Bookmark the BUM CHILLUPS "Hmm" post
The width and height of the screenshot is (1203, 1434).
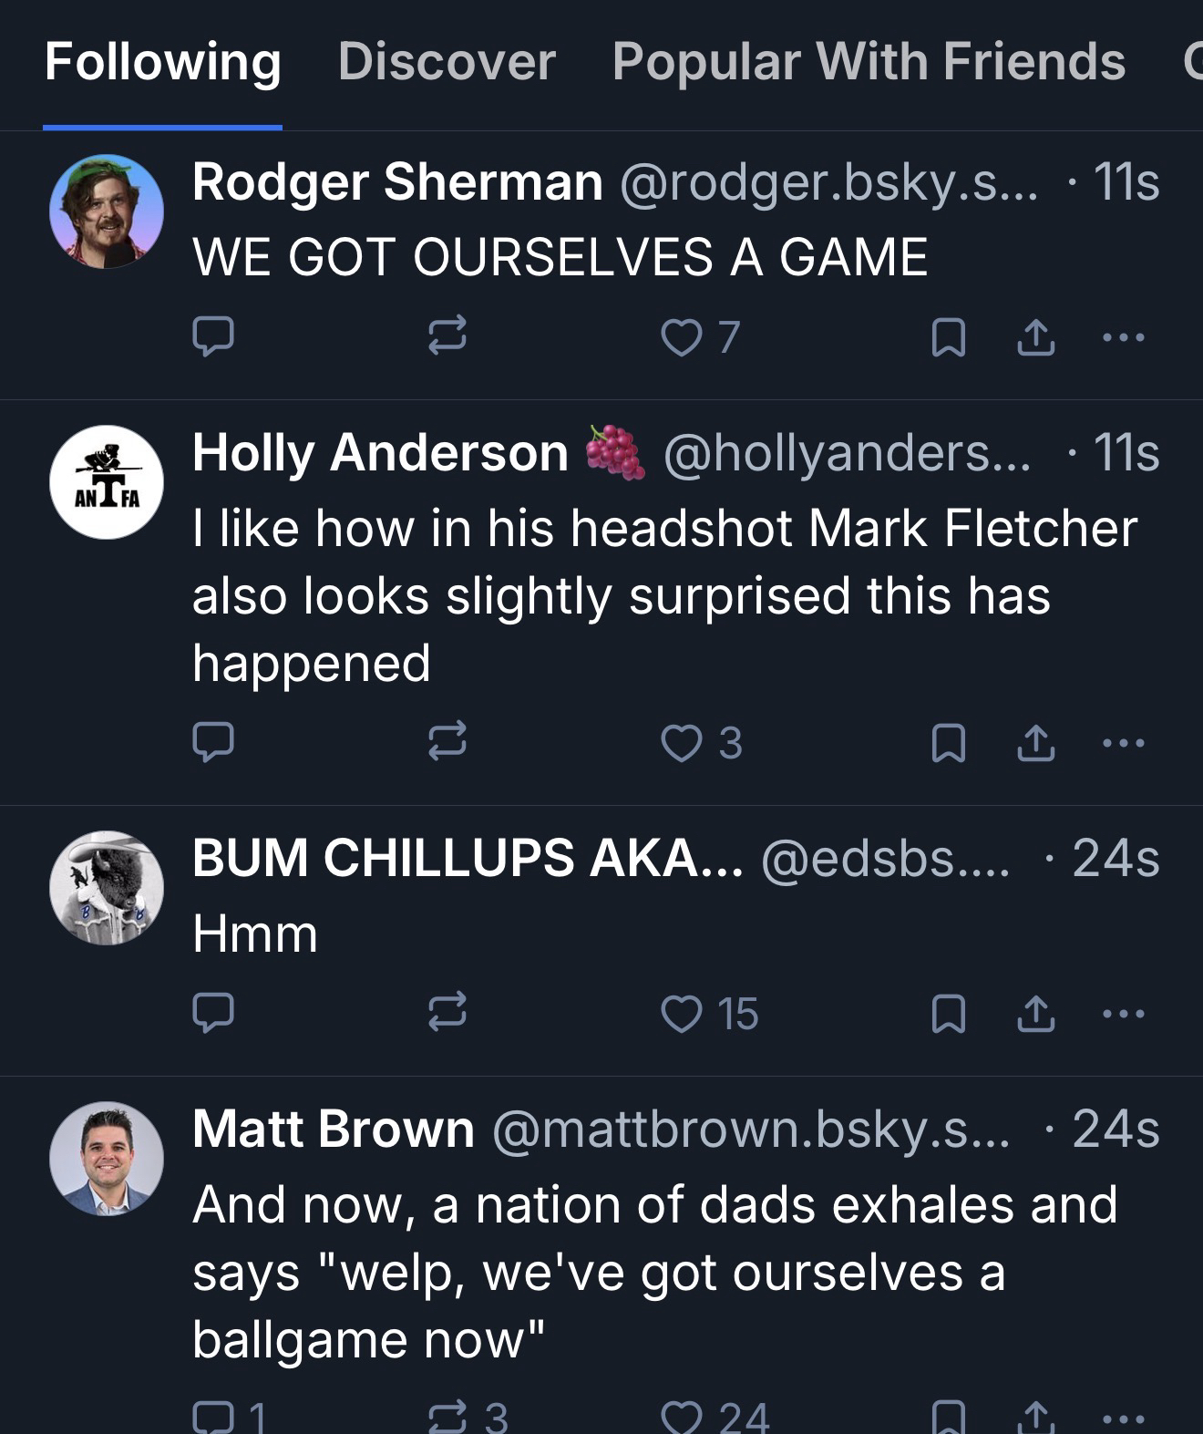[949, 1013]
